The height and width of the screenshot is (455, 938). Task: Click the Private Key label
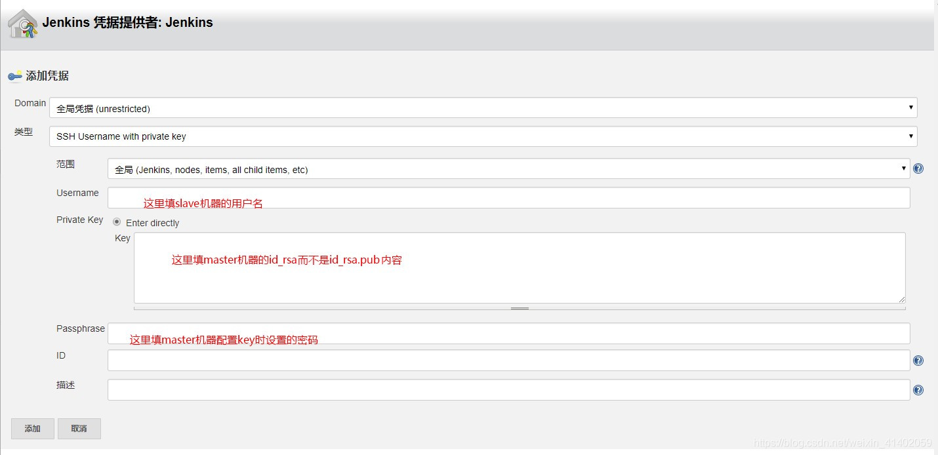pos(79,220)
